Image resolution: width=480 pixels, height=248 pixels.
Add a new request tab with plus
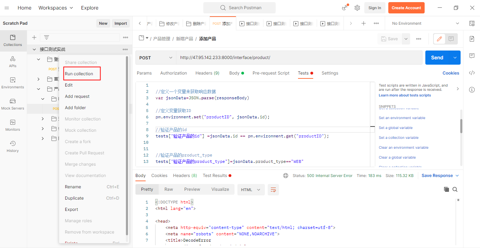pyautogui.click(x=364, y=23)
